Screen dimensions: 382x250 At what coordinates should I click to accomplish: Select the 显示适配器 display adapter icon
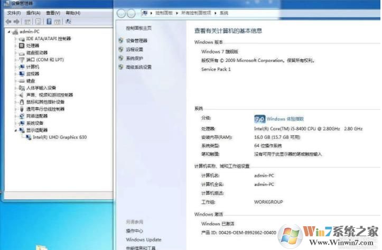22,130
